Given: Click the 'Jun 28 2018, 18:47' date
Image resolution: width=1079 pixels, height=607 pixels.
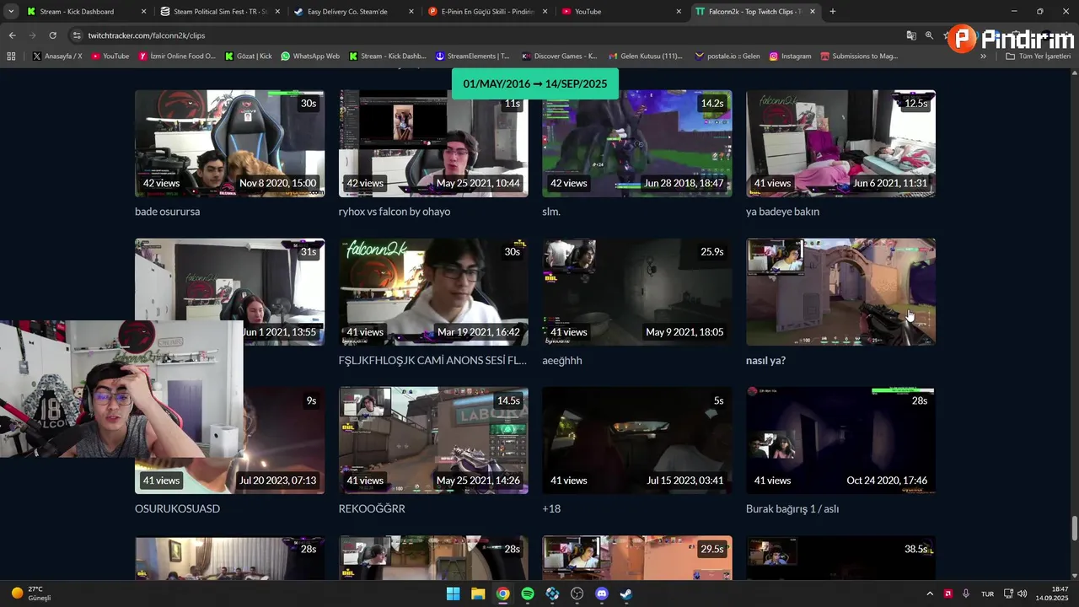Looking at the screenshot, I should click(x=684, y=183).
